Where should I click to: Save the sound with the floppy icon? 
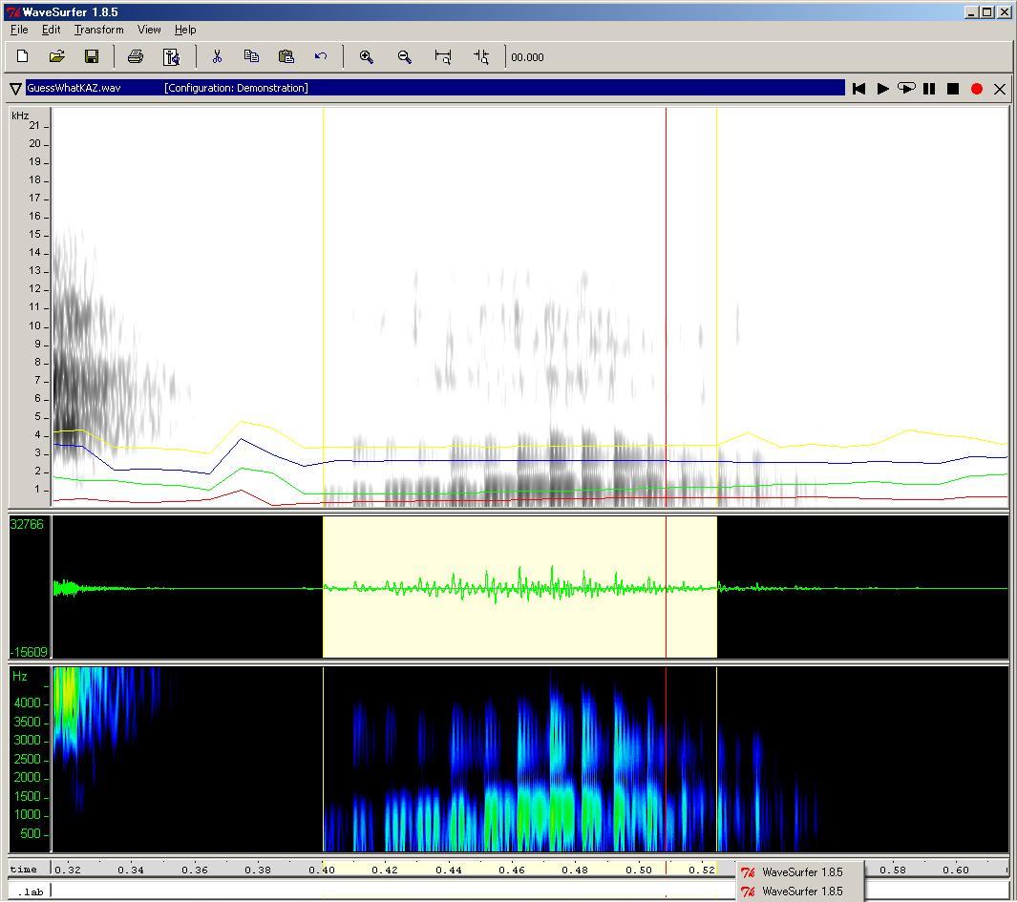tap(92, 57)
